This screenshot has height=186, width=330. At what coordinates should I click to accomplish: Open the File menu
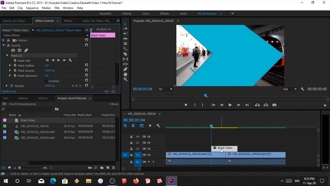[4, 8]
